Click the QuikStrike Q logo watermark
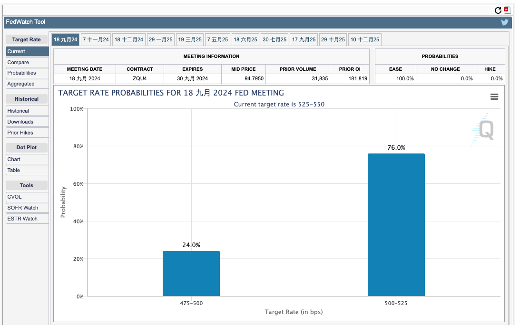This screenshot has height=325, width=520. coord(484,130)
